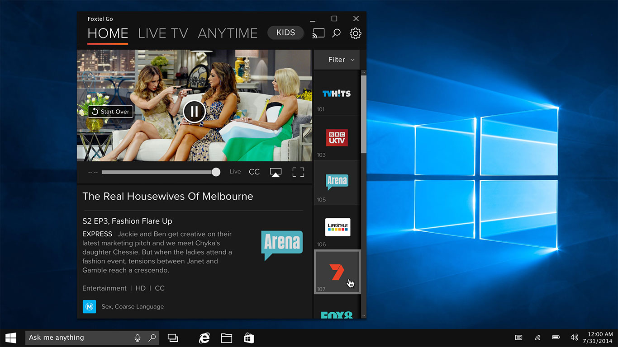Viewport: 618px width, 347px height.
Task: Toggle closed captions CC in player
Action: [254, 172]
